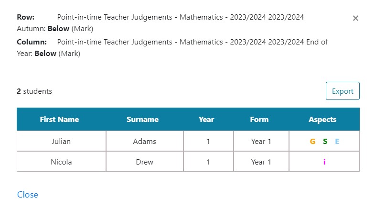The height and width of the screenshot is (209, 375).
Task: Click the light blue E aspect icon
Action: click(337, 142)
